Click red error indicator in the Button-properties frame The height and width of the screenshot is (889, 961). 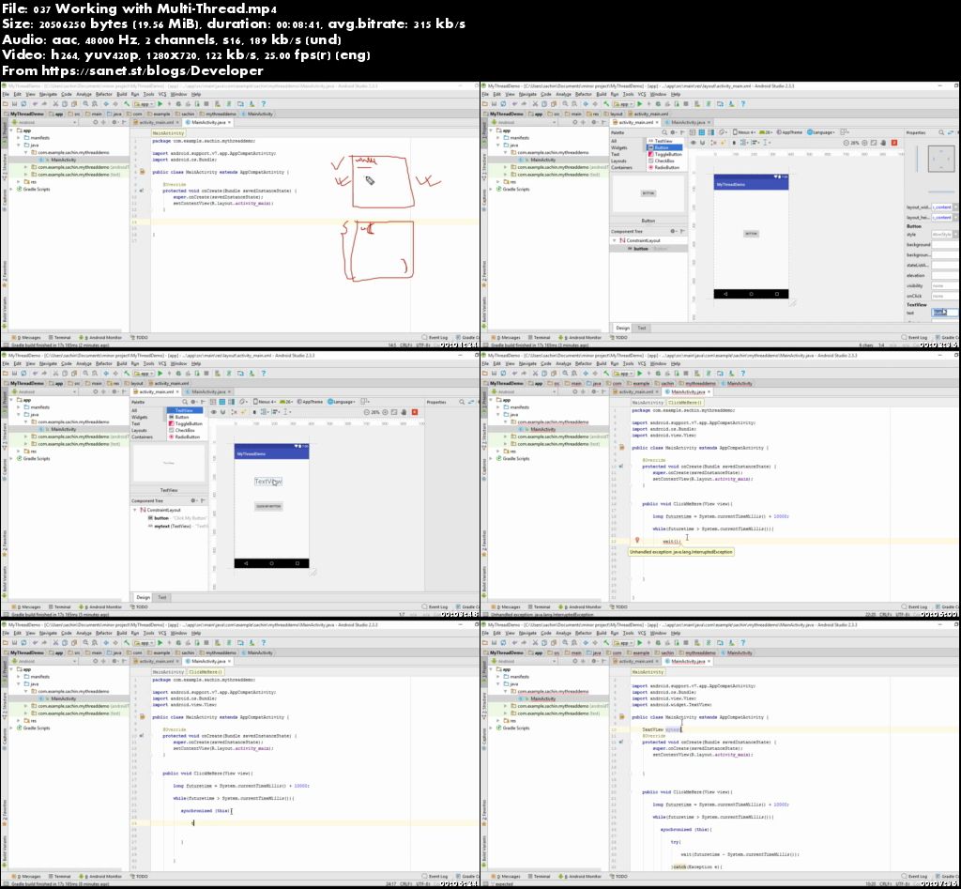[x=894, y=143]
